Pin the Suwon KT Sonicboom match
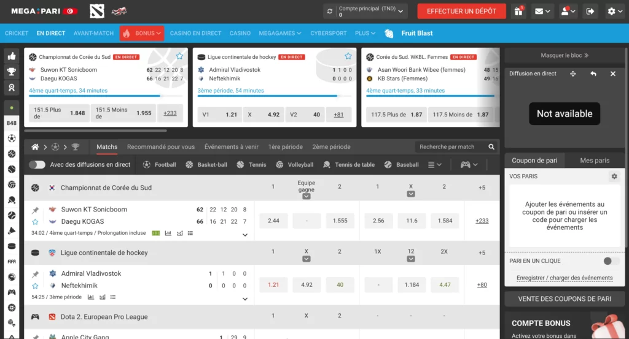 click(35, 210)
